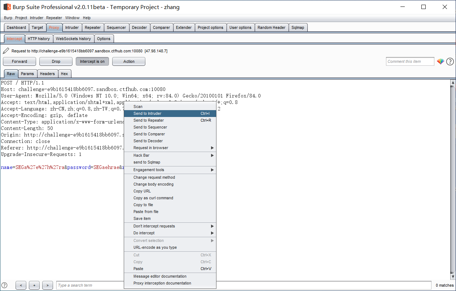Select Send to Decoder menu entry
This screenshot has width=456, height=291.
tap(170, 141)
